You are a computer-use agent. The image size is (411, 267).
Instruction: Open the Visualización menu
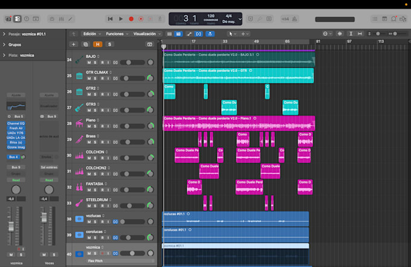pos(147,34)
